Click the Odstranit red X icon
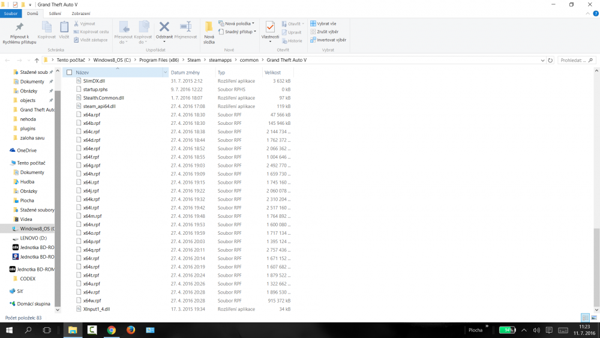The image size is (600, 338). coord(164,27)
